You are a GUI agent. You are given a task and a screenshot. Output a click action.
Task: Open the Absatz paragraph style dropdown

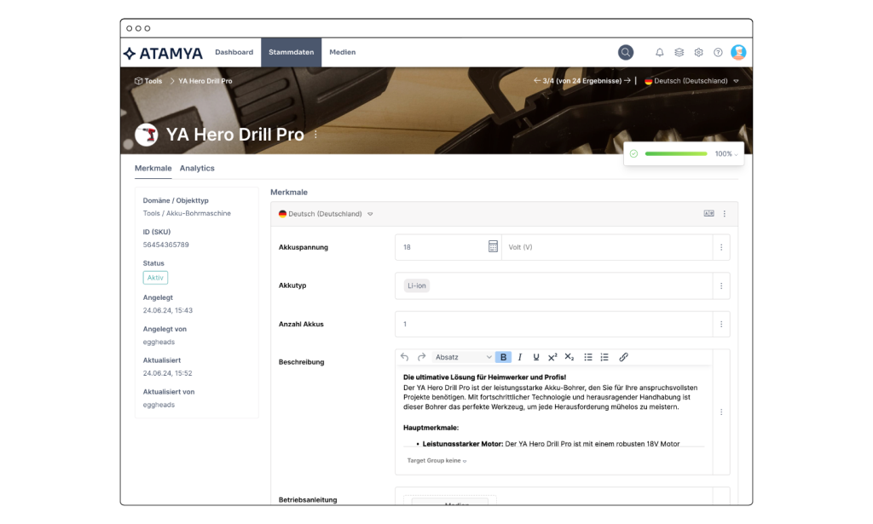tap(463, 357)
